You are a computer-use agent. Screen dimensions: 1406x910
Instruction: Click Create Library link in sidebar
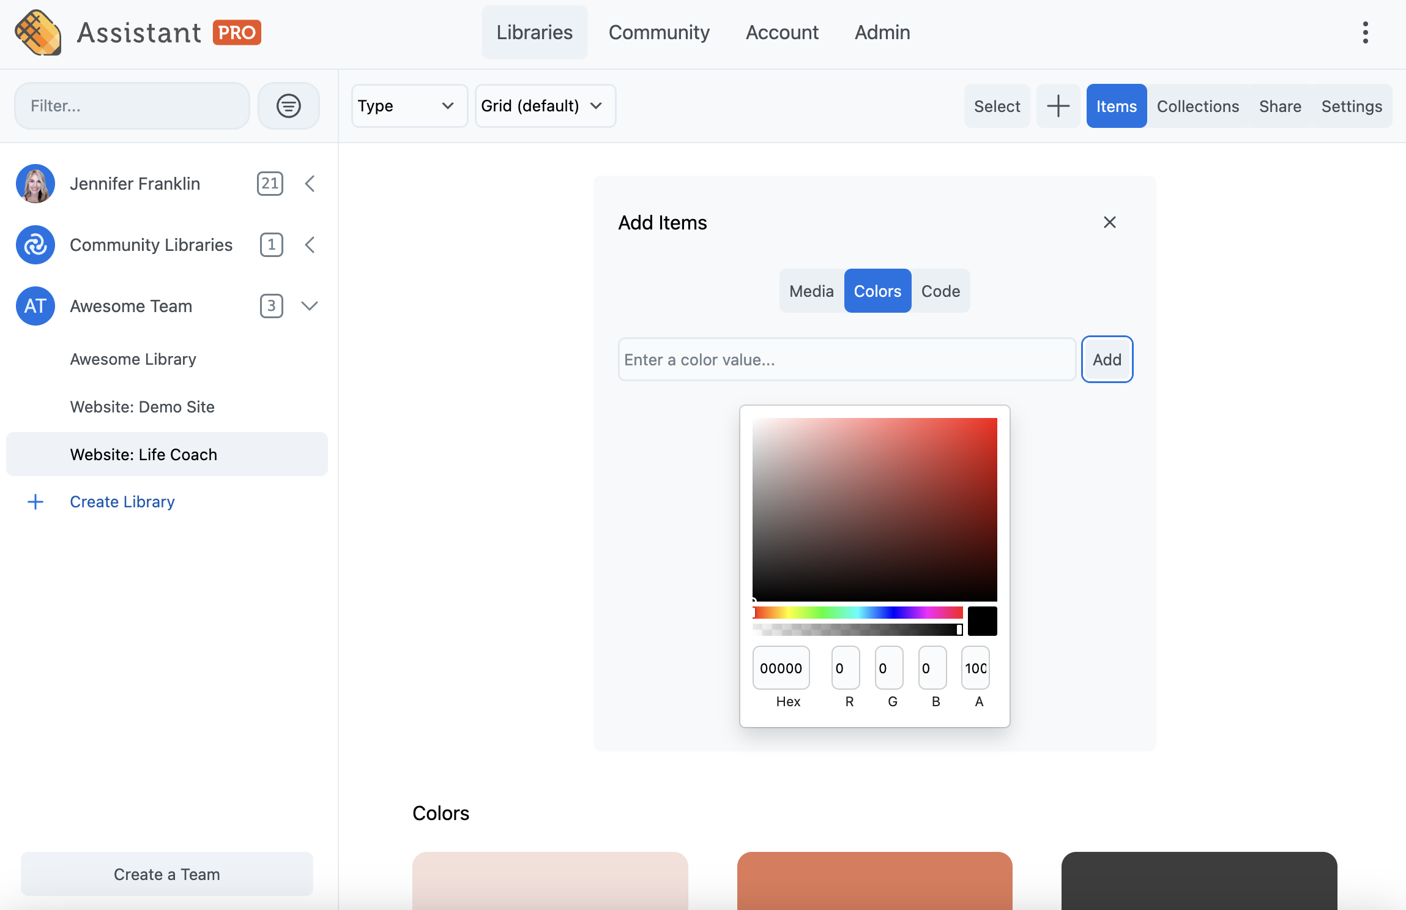pyautogui.click(x=122, y=501)
